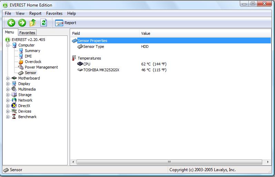Click the Overclock flame icon

coord(21,62)
